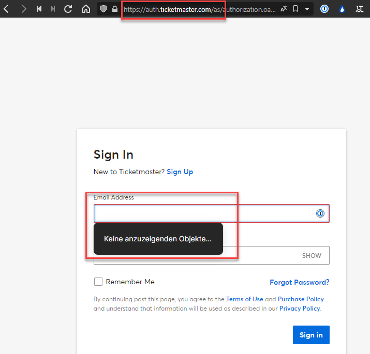
Task: Focus the Email Address input field
Action: pos(202,213)
